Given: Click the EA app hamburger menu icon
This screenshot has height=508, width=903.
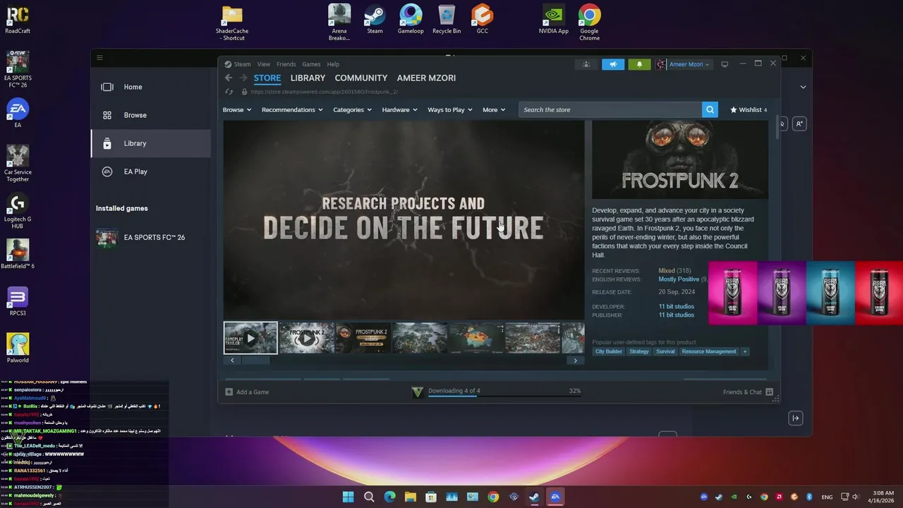Looking at the screenshot, I should point(99,58).
